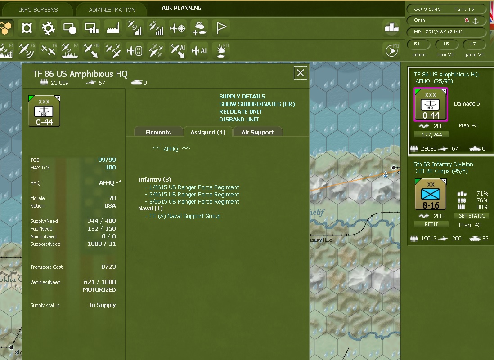Click XIII BR Corps (95/5) text
This screenshot has height=360, width=494.
pyautogui.click(x=441, y=171)
